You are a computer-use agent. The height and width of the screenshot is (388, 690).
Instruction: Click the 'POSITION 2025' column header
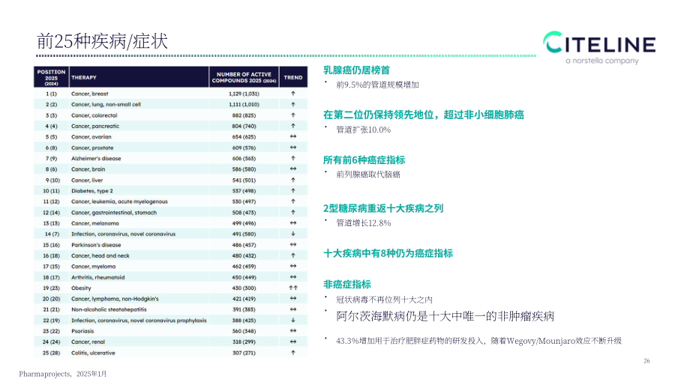coord(51,77)
